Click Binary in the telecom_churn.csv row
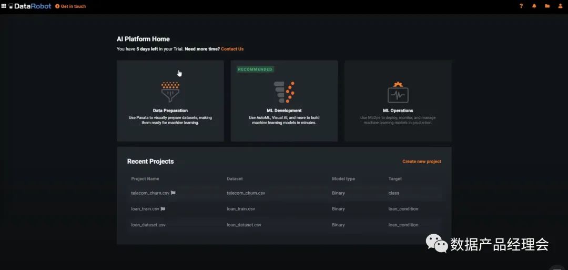The image size is (568, 270). (338, 193)
